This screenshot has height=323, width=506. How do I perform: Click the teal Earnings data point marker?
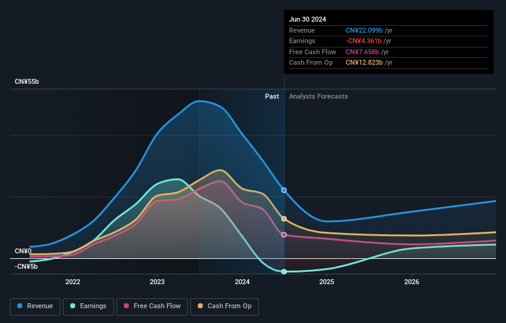(284, 272)
